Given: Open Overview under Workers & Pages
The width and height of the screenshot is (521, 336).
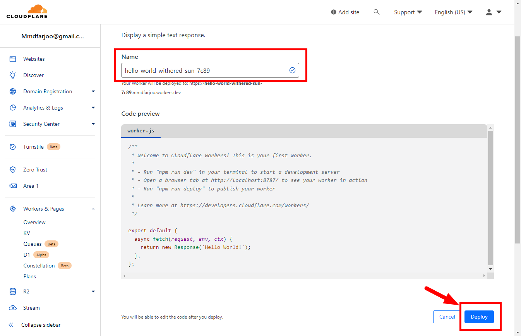Looking at the screenshot, I should [x=34, y=222].
